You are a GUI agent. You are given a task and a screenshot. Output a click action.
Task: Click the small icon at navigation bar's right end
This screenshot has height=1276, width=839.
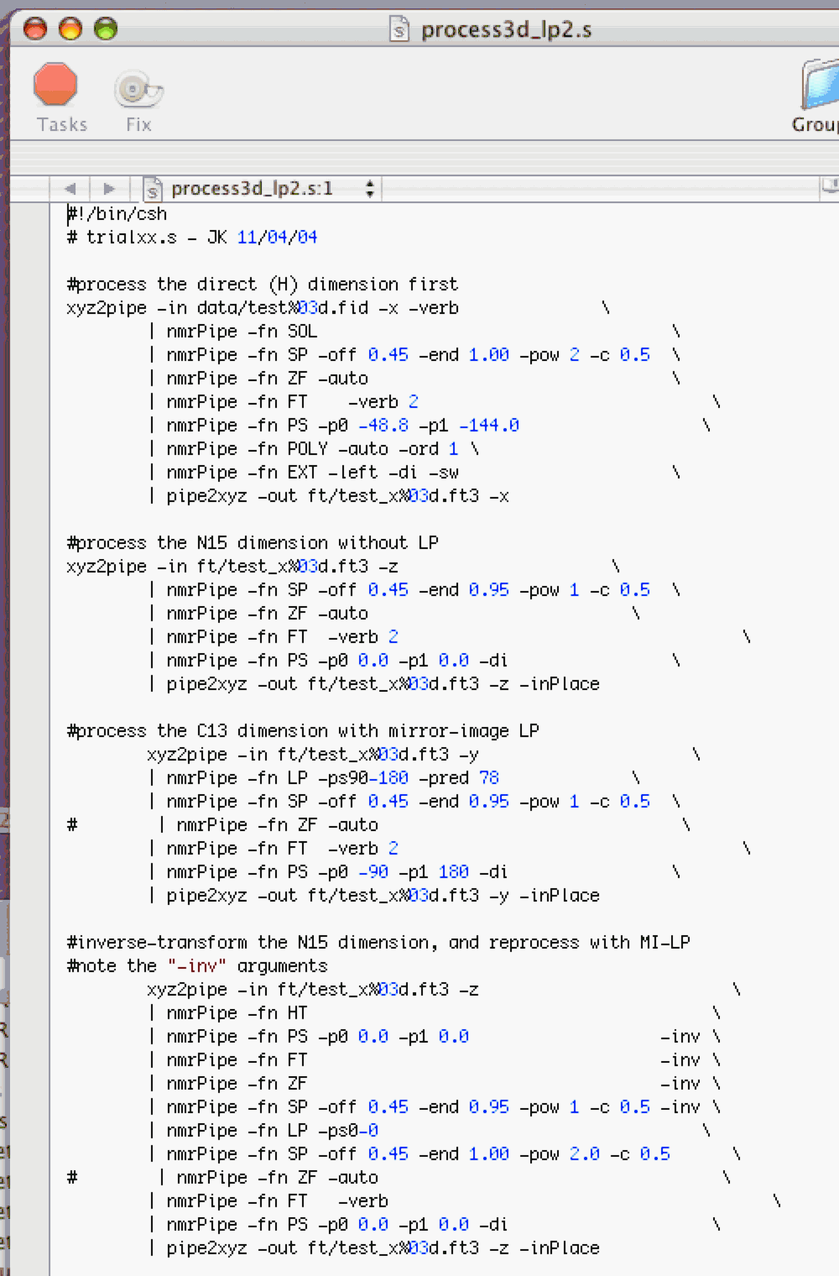[829, 186]
